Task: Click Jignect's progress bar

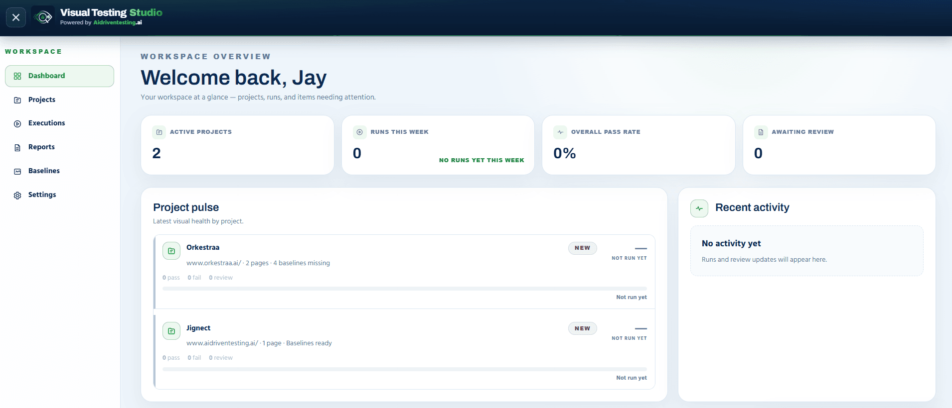Action: pyautogui.click(x=405, y=369)
